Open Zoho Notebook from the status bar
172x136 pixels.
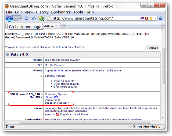coord(144,127)
